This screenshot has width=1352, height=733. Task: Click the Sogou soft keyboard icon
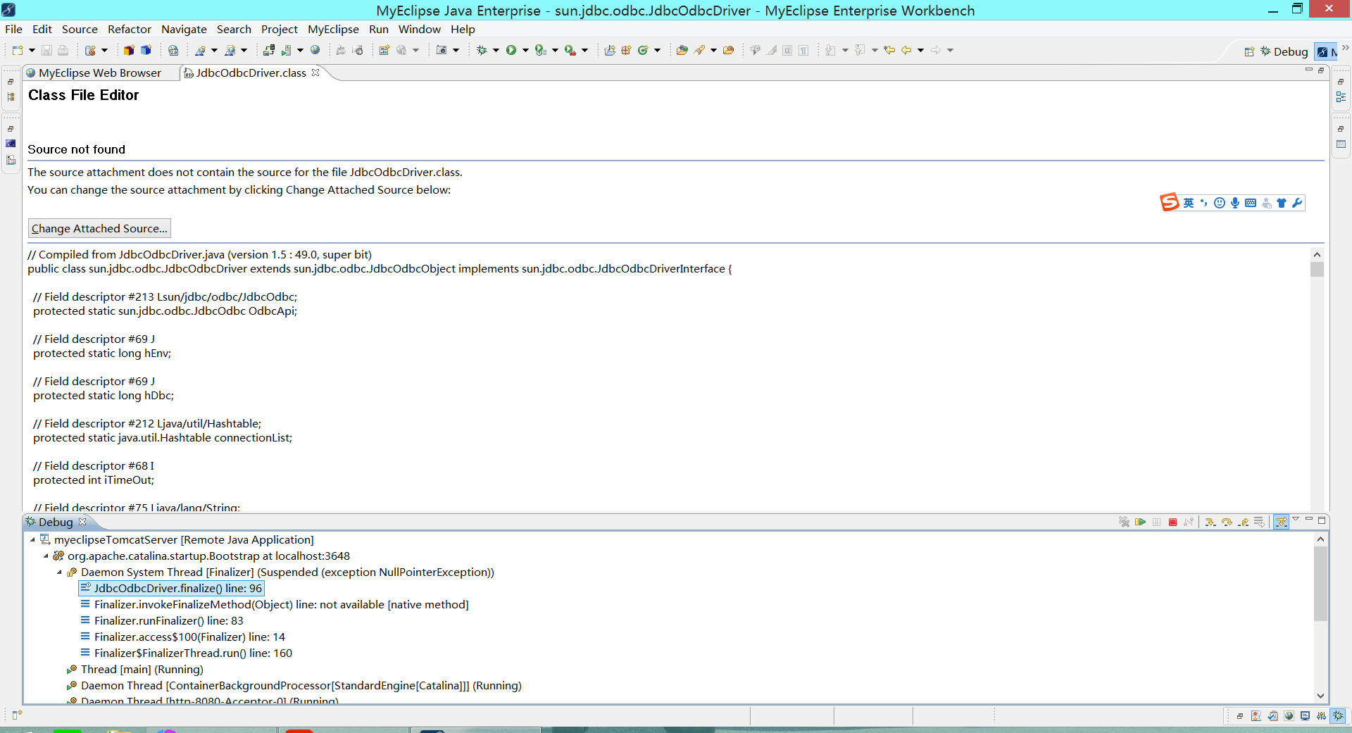[x=1251, y=203]
